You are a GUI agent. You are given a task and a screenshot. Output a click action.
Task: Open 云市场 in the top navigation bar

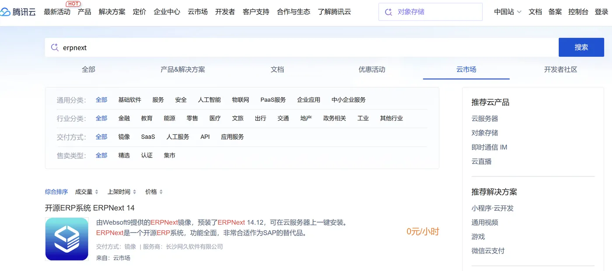coord(198,12)
